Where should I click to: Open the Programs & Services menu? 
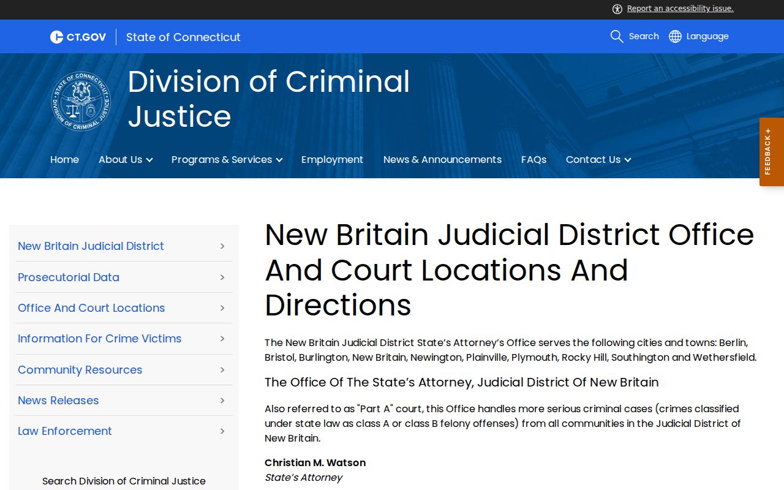(x=222, y=159)
